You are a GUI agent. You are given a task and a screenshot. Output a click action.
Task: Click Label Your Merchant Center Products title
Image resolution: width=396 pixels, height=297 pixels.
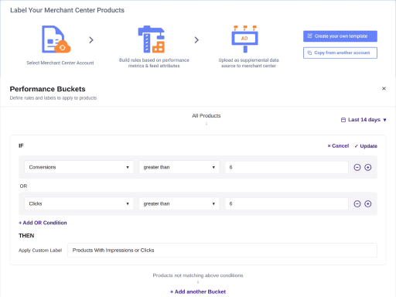pyautogui.click(x=67, y=10)
